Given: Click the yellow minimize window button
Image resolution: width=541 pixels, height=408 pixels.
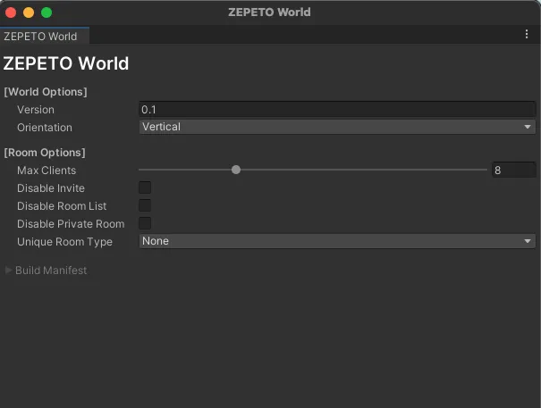Looking at the screenshot, I should pyautogui.click(x=29, y=12).
